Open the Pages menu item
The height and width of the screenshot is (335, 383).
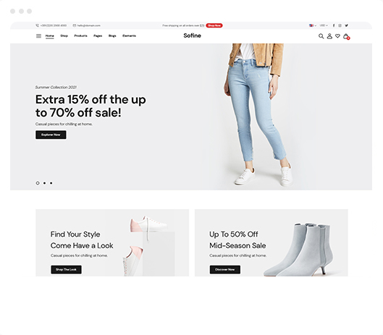[x=98, y=36]
